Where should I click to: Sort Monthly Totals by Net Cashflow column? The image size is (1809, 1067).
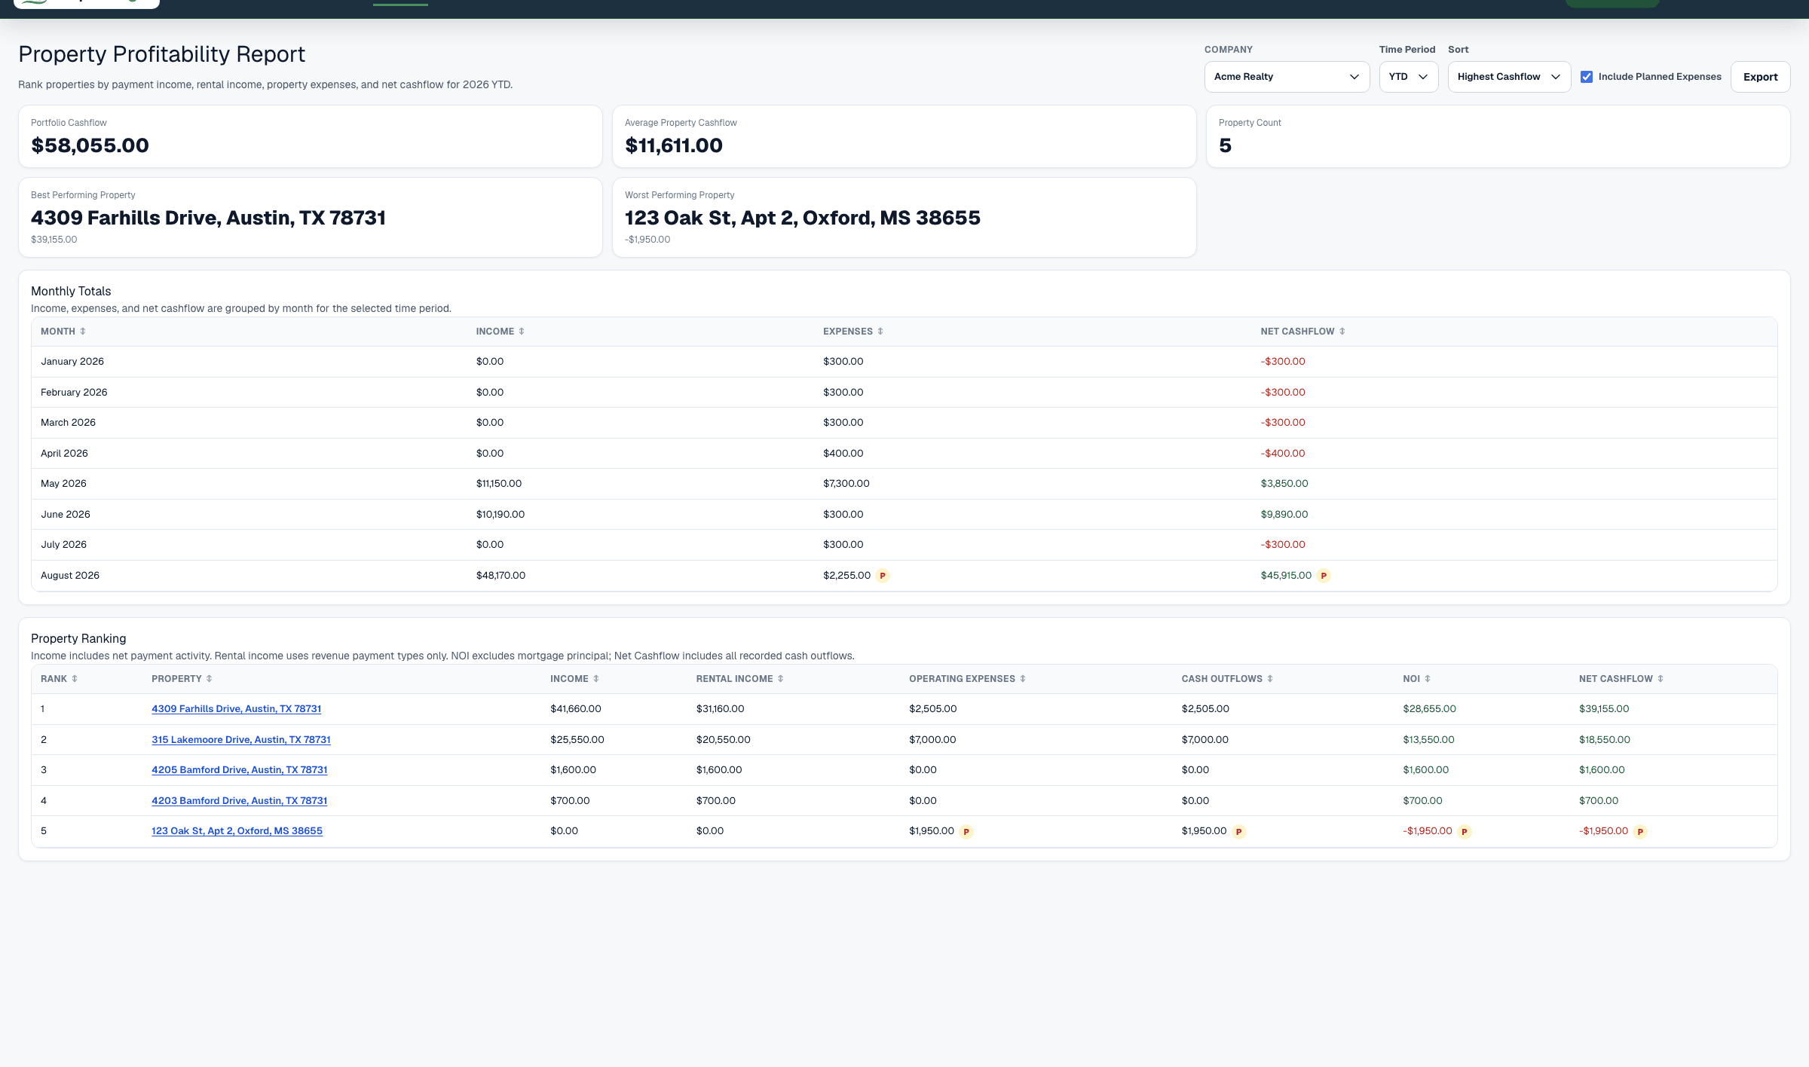point(1302,332)
